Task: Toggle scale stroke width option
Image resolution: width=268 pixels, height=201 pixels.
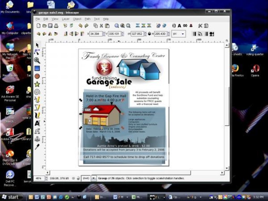Action: coord(194,34)
